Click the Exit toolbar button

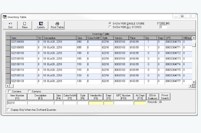click(x=10, y=25)
